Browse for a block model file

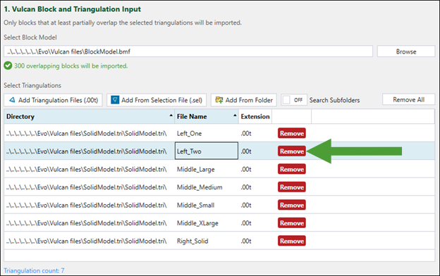pos(406,51)
